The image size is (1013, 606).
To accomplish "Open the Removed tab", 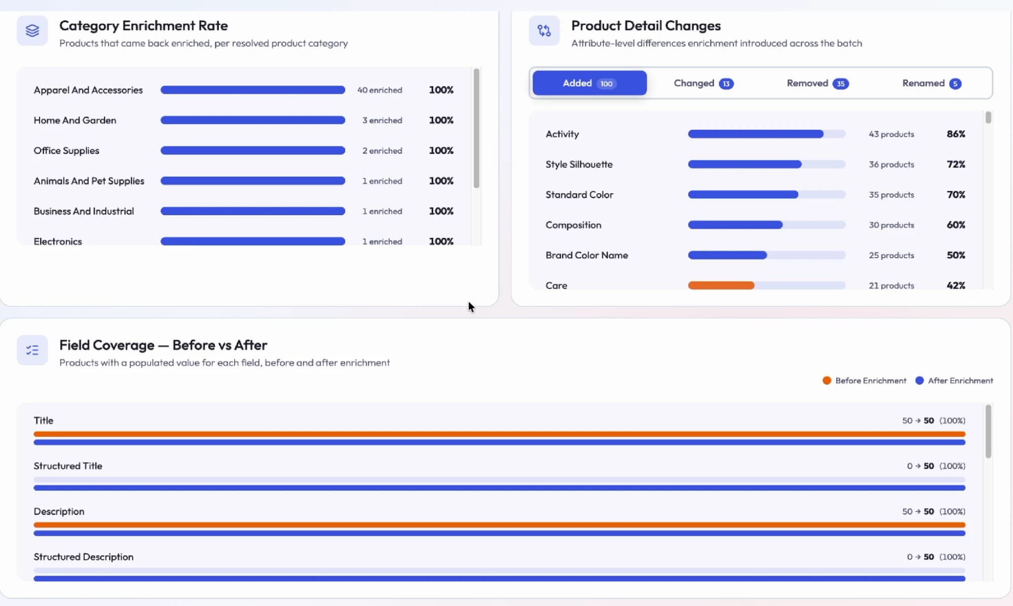I will [817, 83].
